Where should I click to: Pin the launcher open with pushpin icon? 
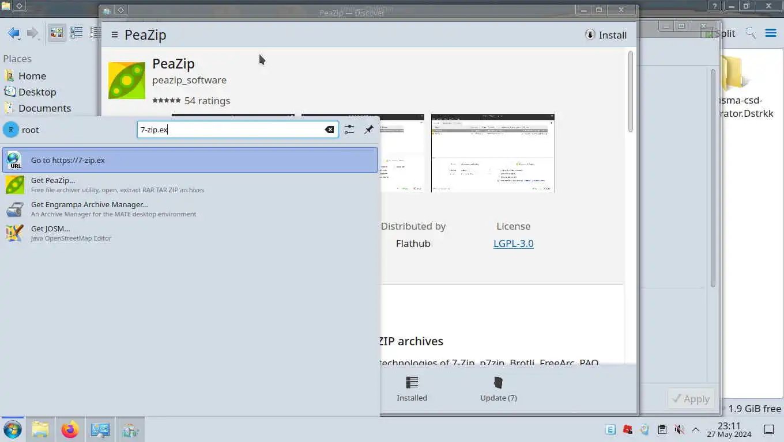pos(369,129)
